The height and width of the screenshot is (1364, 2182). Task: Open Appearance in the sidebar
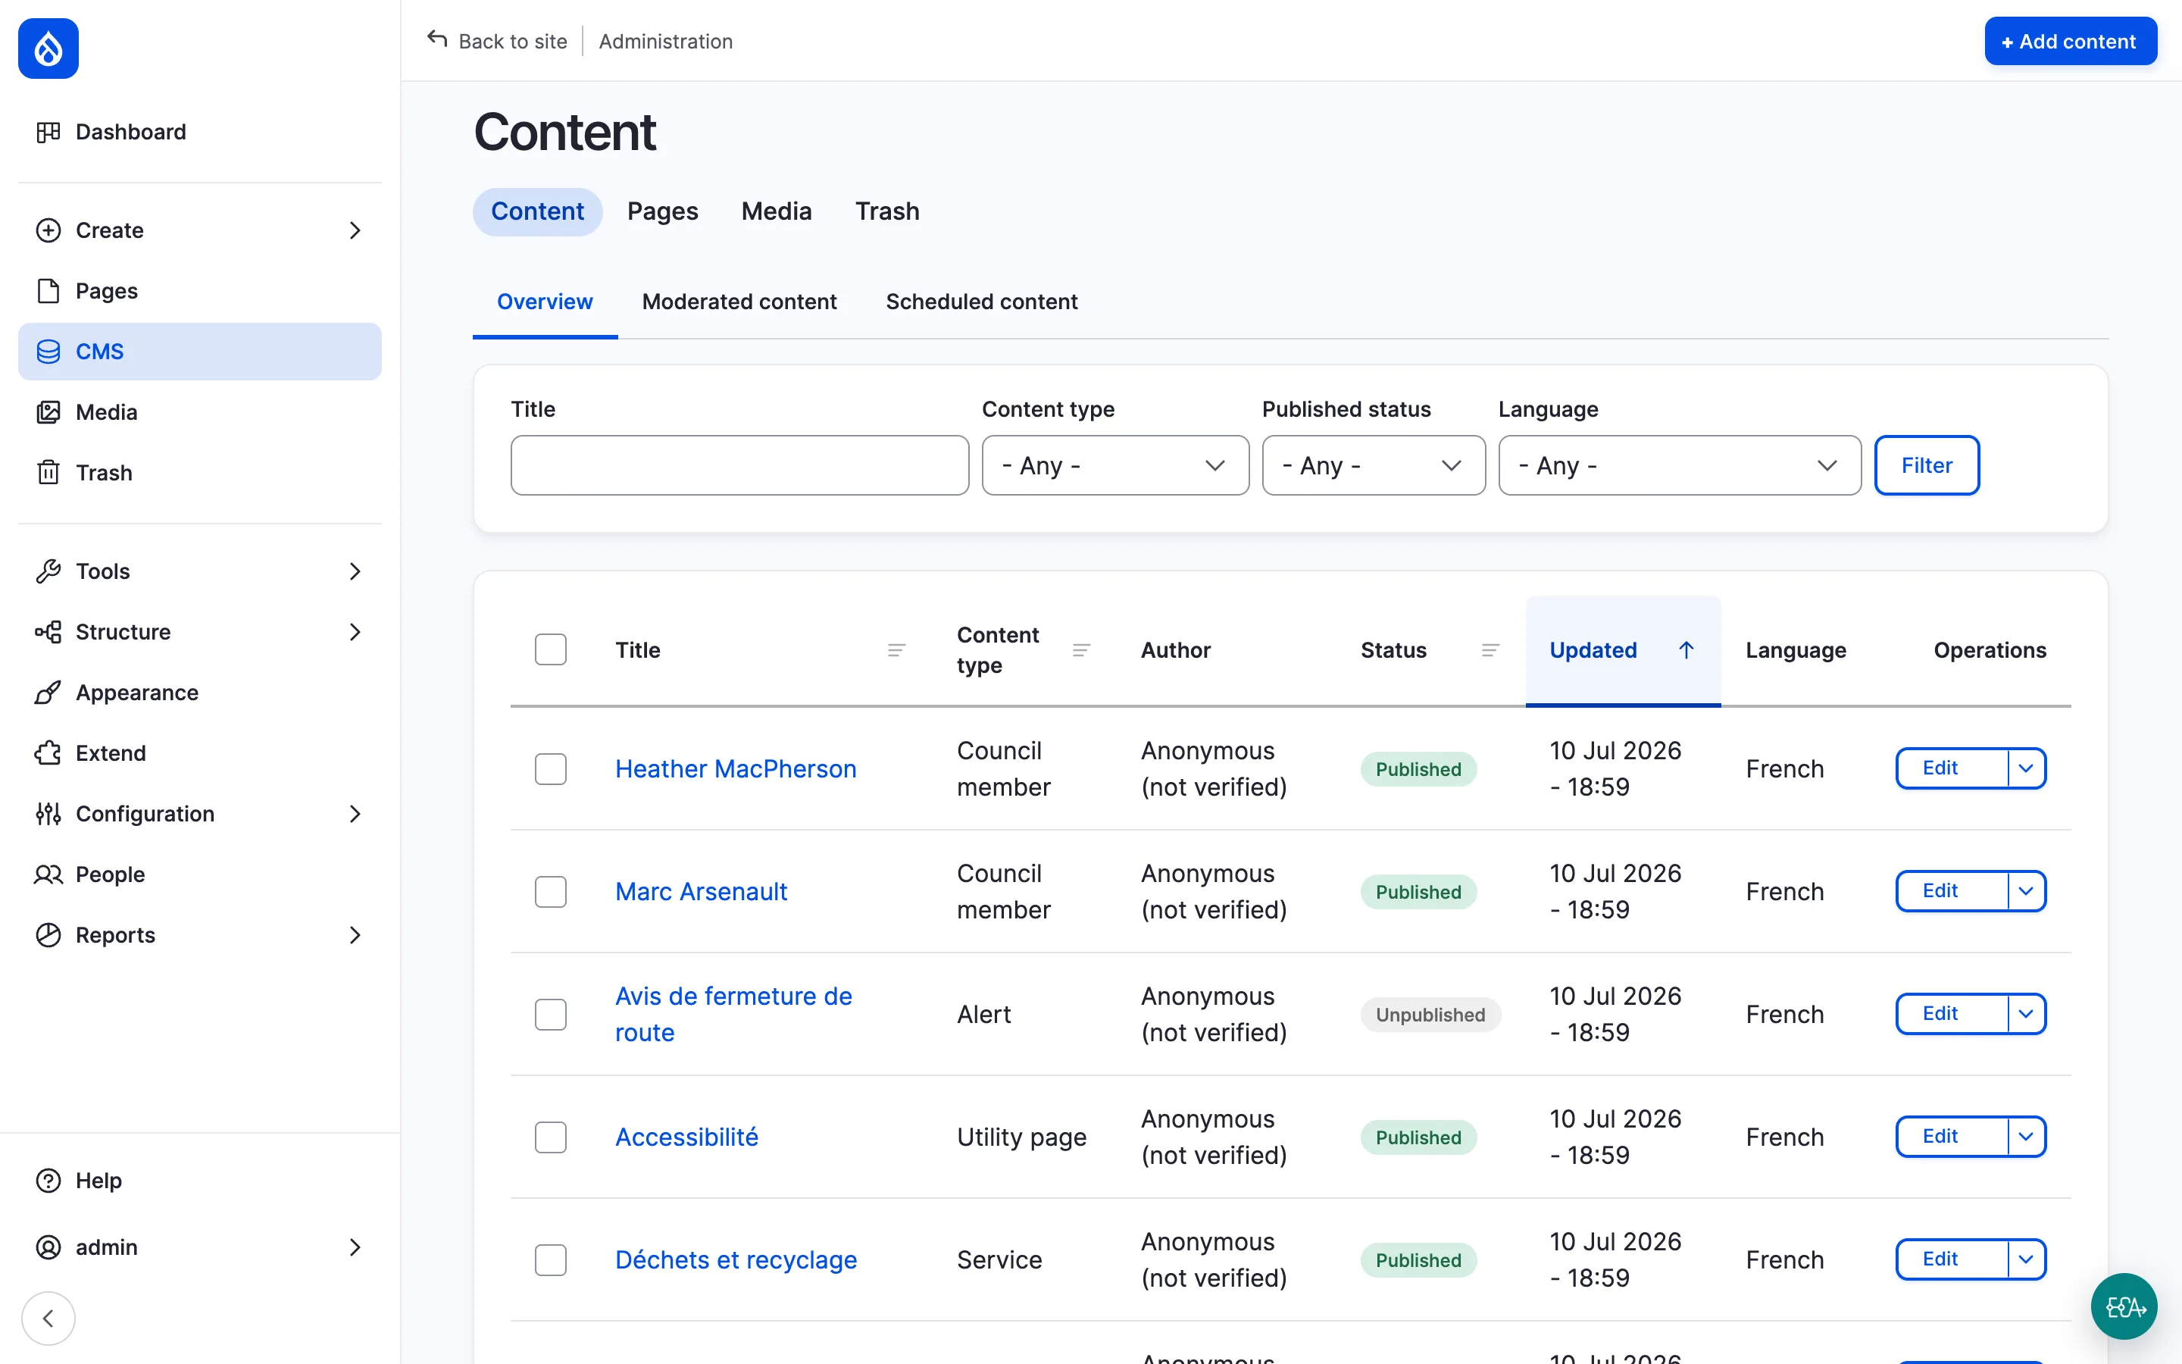(x=200, y=693)
